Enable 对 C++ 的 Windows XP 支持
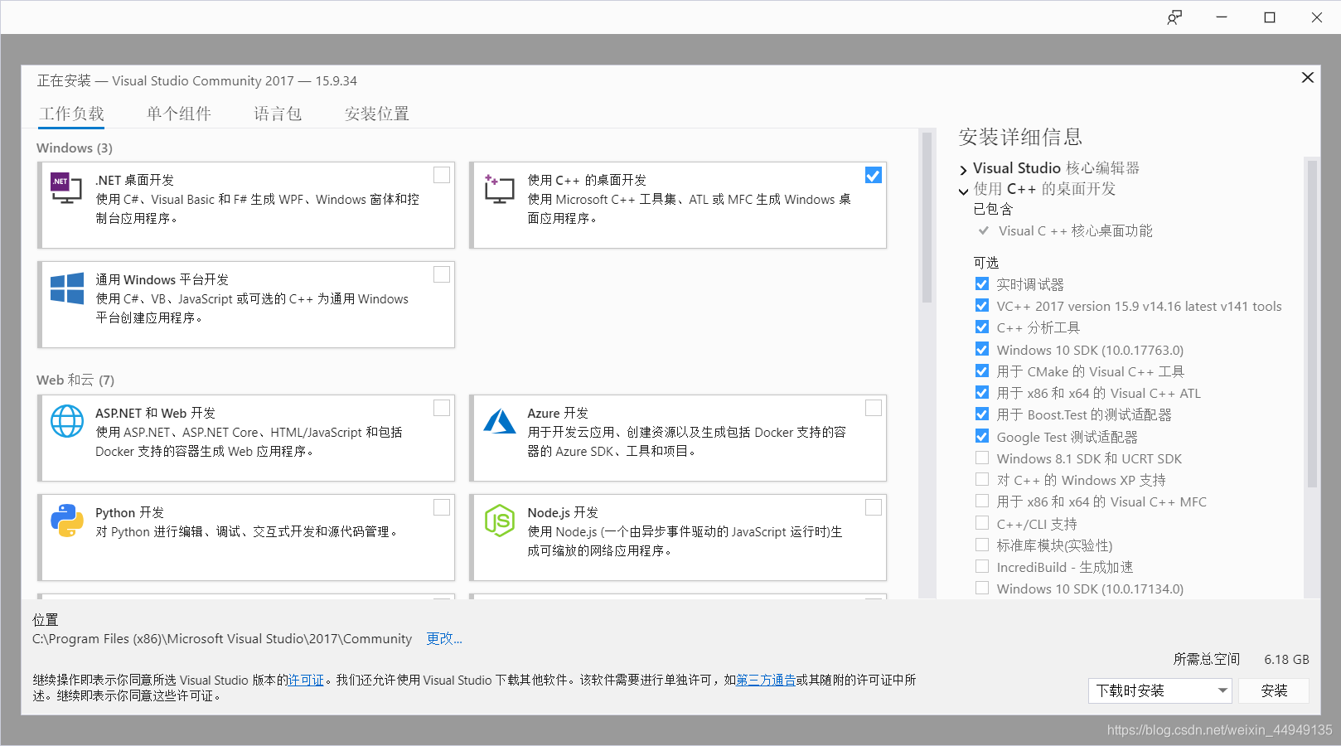The height and width of the screenshot is (746, 1341). (x=982, y=479)
